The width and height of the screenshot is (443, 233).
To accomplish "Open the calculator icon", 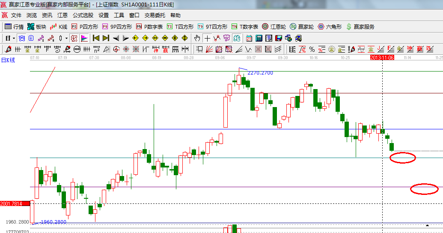I will [x=259, y=38].
